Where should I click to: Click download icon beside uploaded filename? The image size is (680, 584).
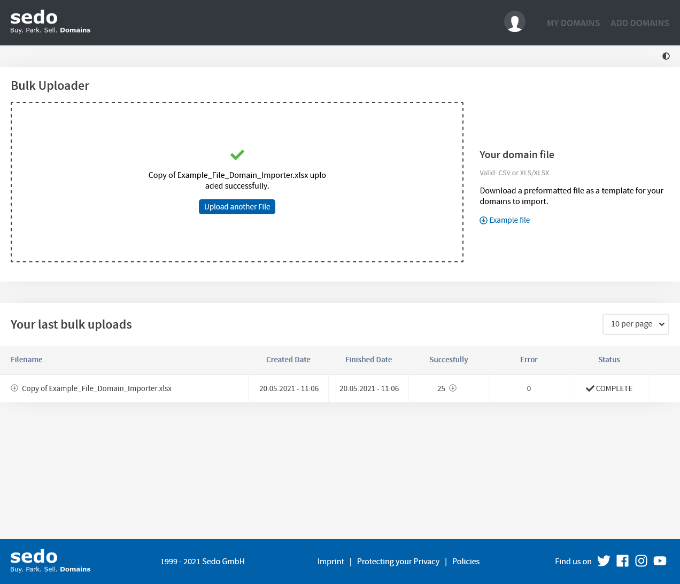[x=14, y=388]
